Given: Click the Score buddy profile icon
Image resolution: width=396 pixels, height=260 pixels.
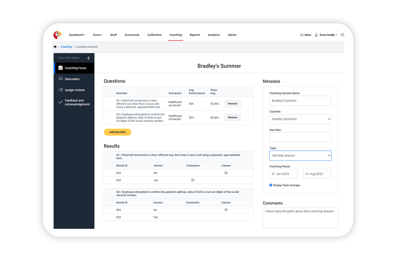Looking at the screenshot, I should (x=316, y=35).
